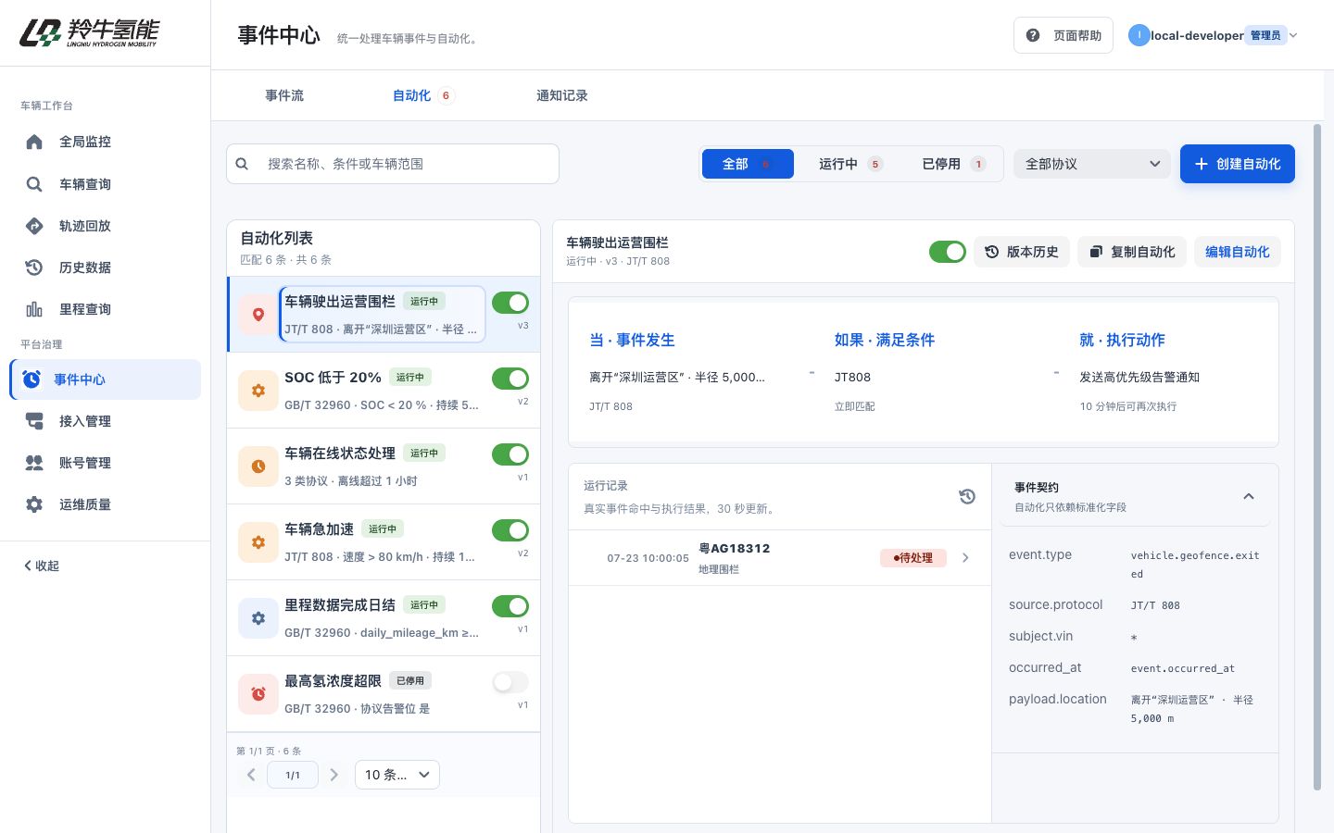Click vehicle.geofence.exited value
Viewport: 1334px width, 833px height.
pos(1195,565)
